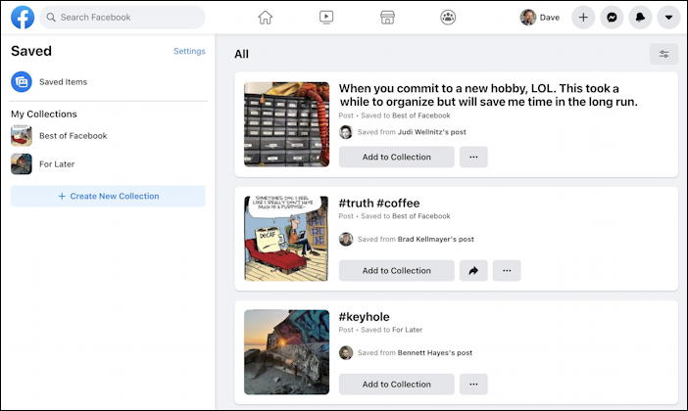Expand the Account dropdown arrow
Screen dimensions: 688x411
pos(668,18)
